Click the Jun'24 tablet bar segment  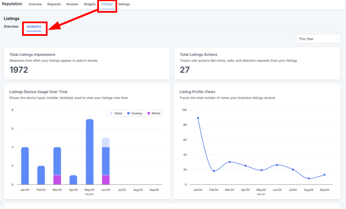[x=106, y=142]
